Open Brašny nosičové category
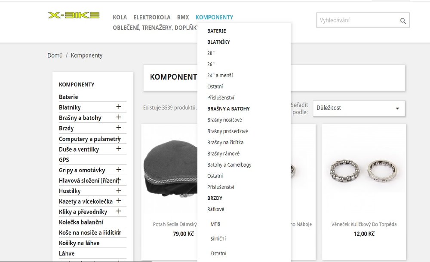This screenshot has width=430, height=262. (224, 120)
